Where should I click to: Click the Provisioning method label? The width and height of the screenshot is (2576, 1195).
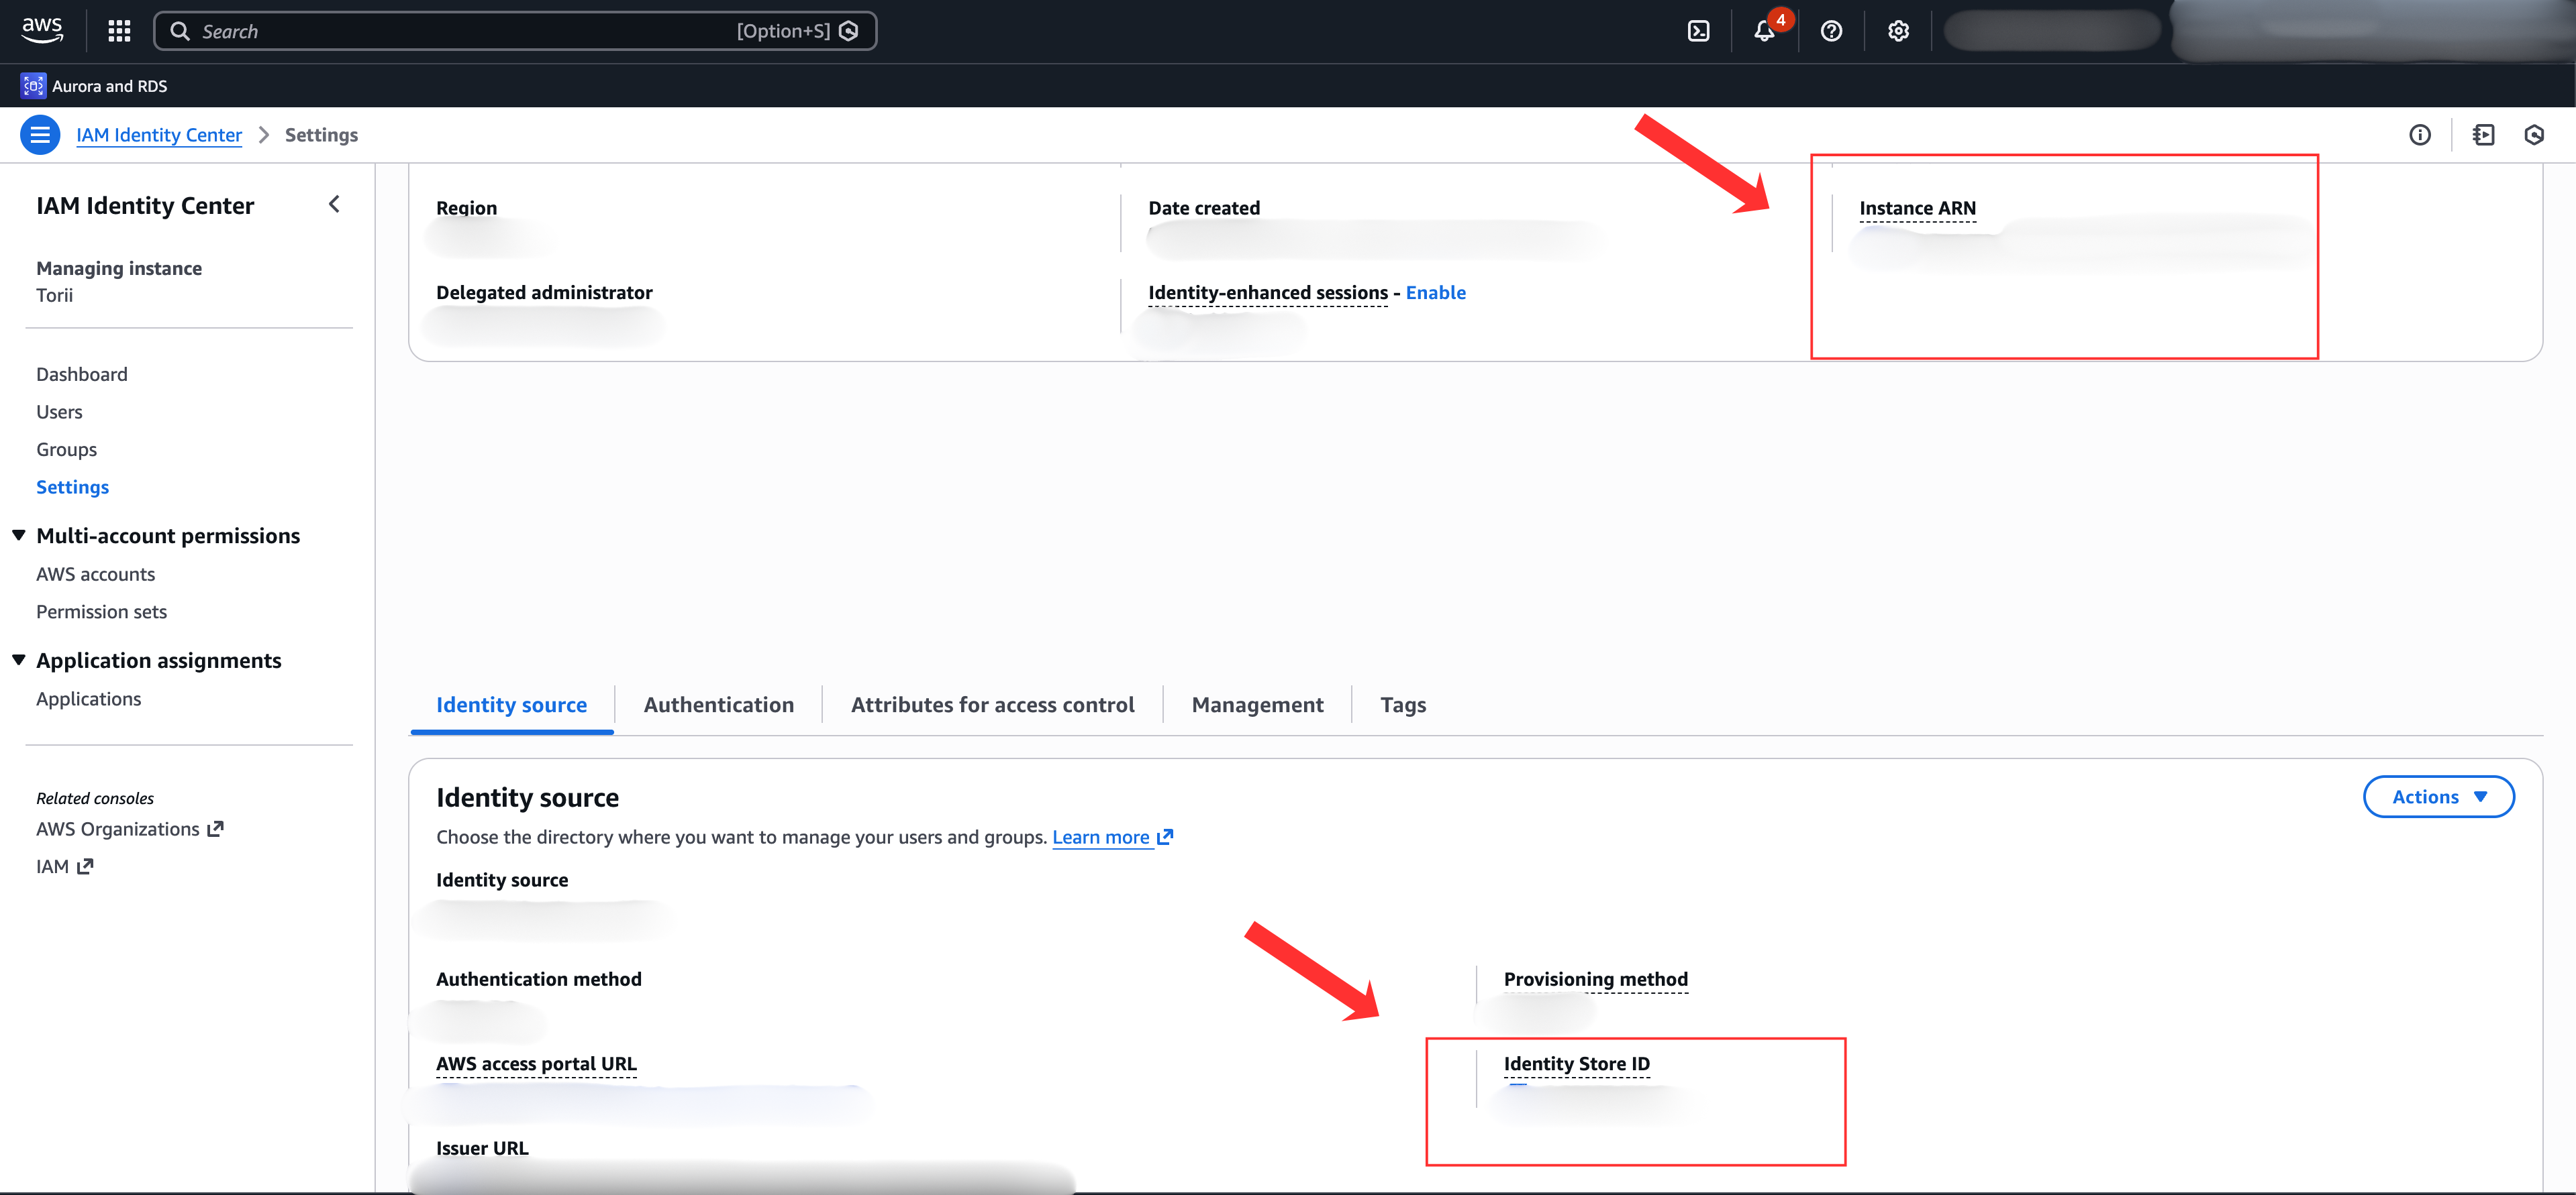[1595, 979]
